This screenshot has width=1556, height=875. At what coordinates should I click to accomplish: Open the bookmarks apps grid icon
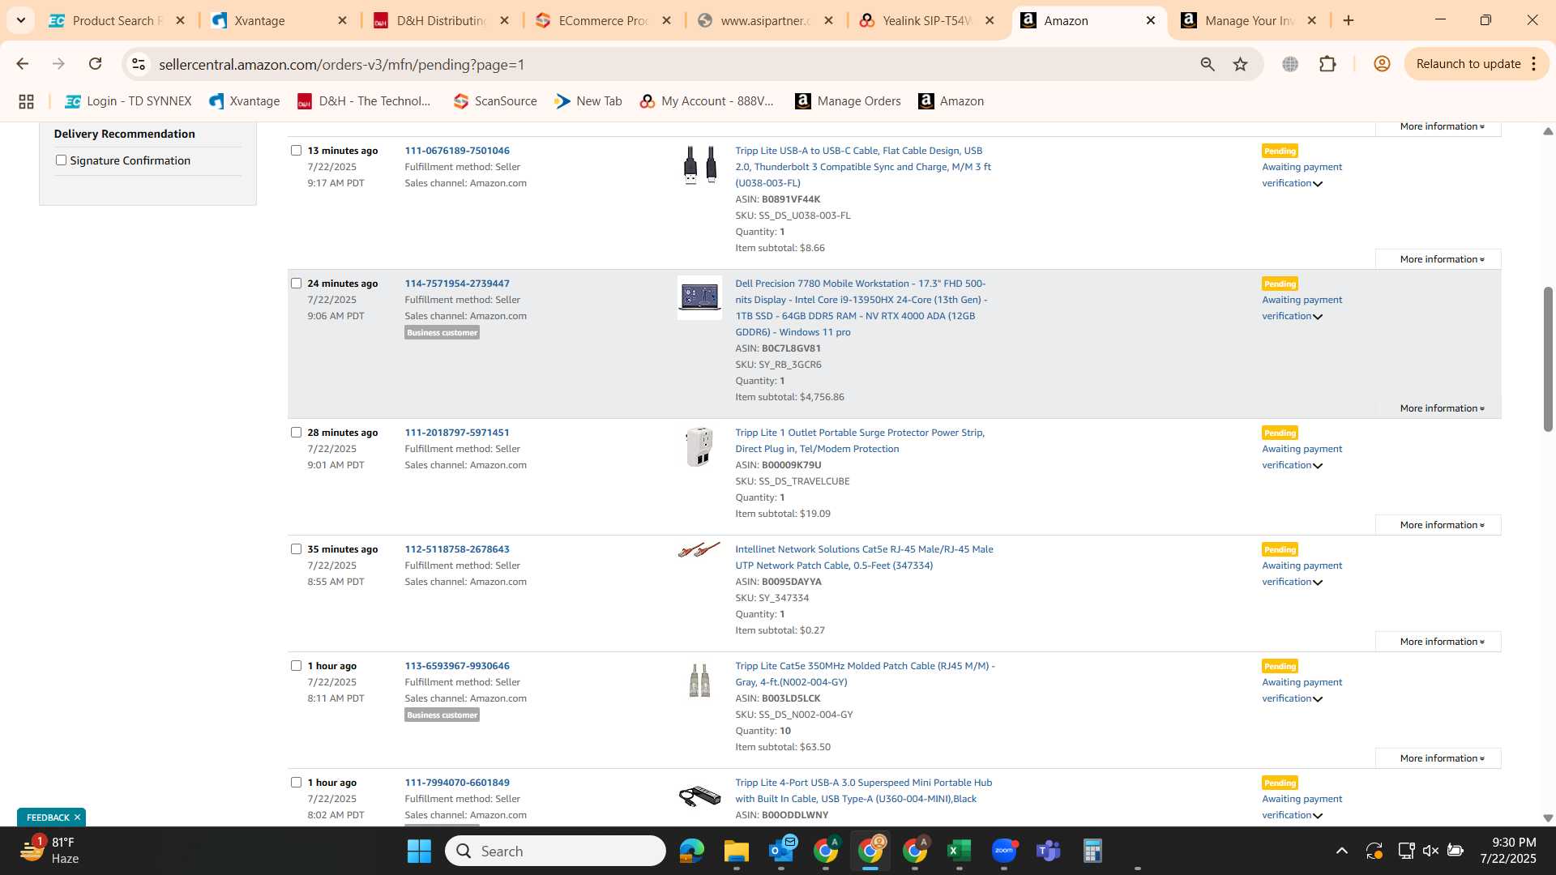click(x=26, y=101)
